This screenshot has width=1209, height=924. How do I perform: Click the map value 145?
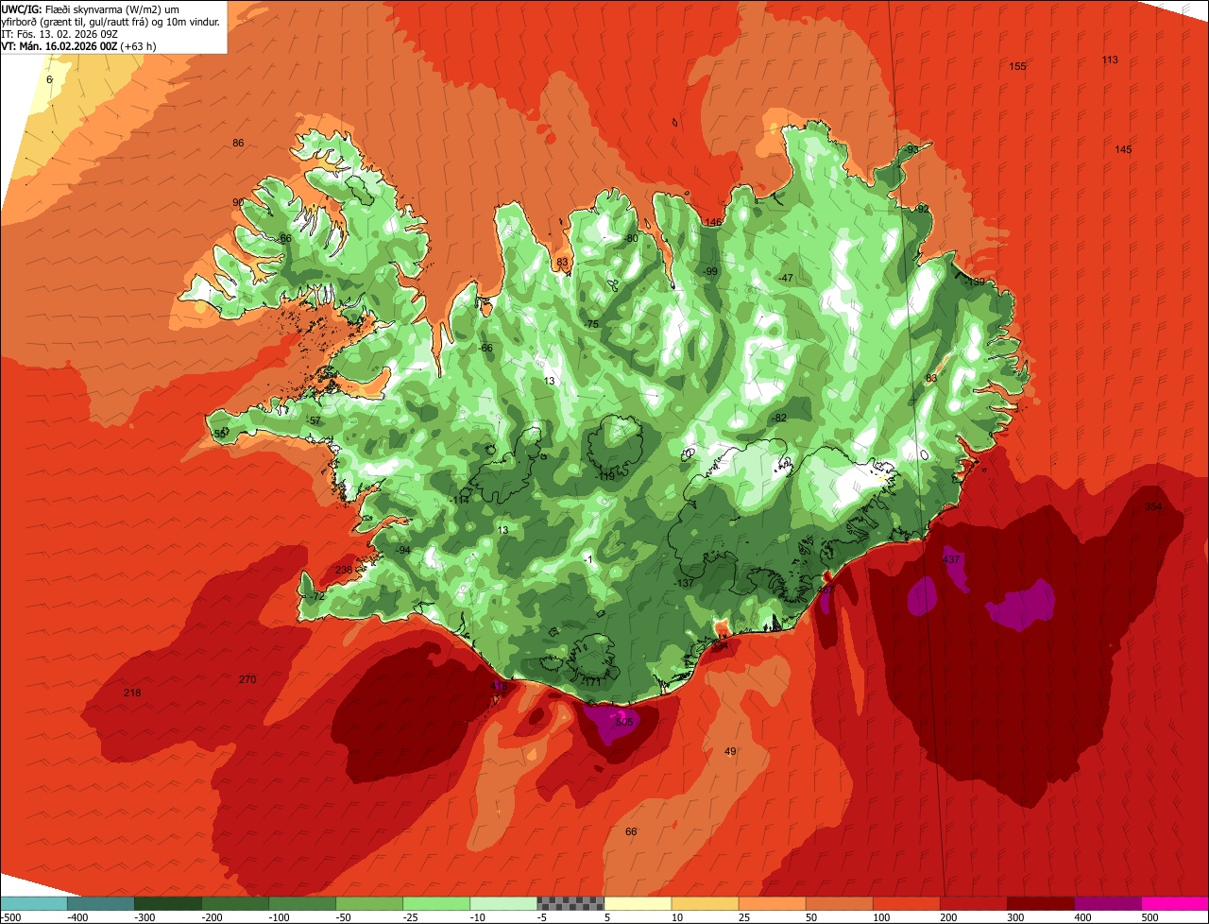pos(1123,149)
